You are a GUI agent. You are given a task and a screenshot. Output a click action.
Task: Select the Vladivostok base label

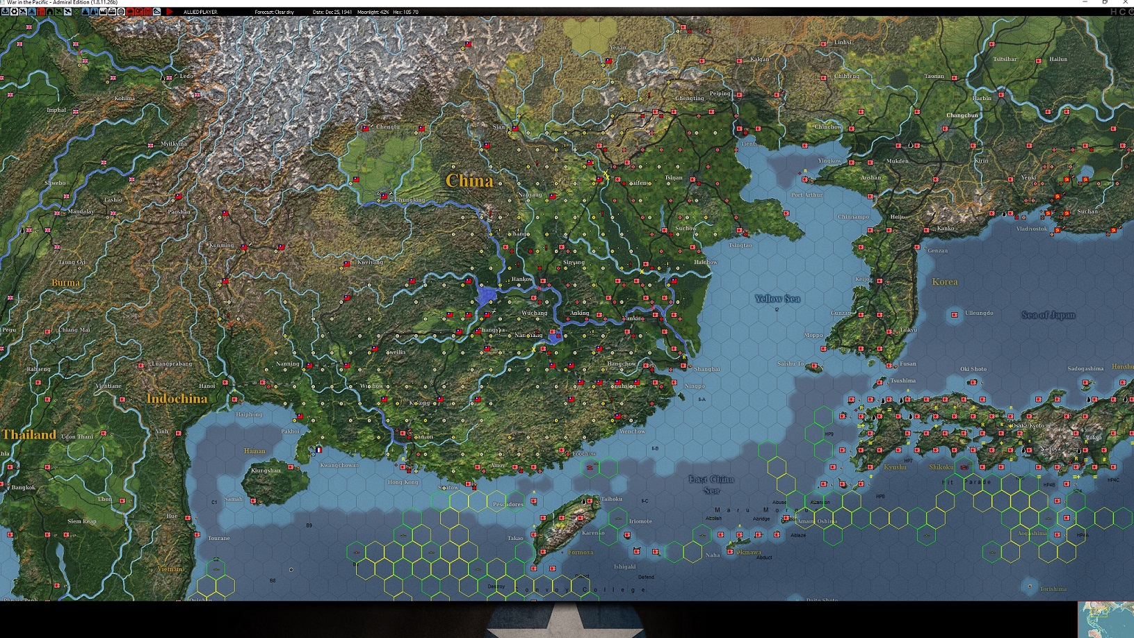tap(1032, 229)
